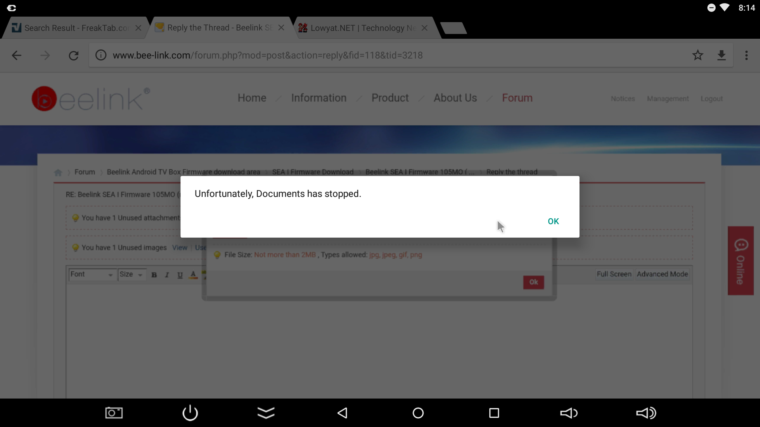Screen dimensions: 760x427
Task: Click the volume mute icon in taskbar
Action: tap(569, 413)
